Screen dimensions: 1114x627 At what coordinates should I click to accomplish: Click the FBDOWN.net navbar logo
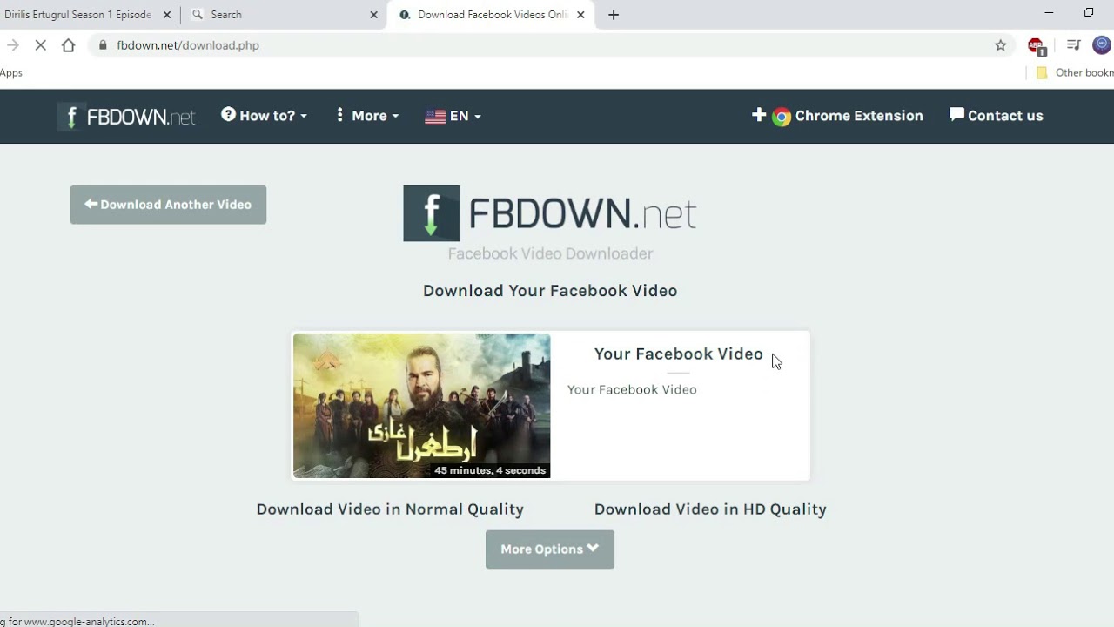pos(126,116)
